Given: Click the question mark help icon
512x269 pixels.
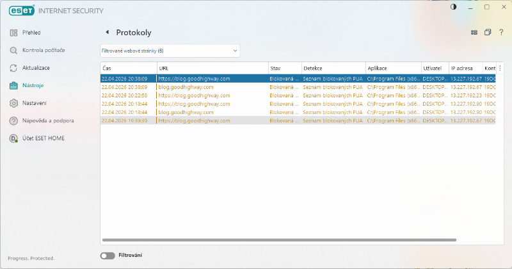Looking at the screenshot, I should click(x=501, y=32).
